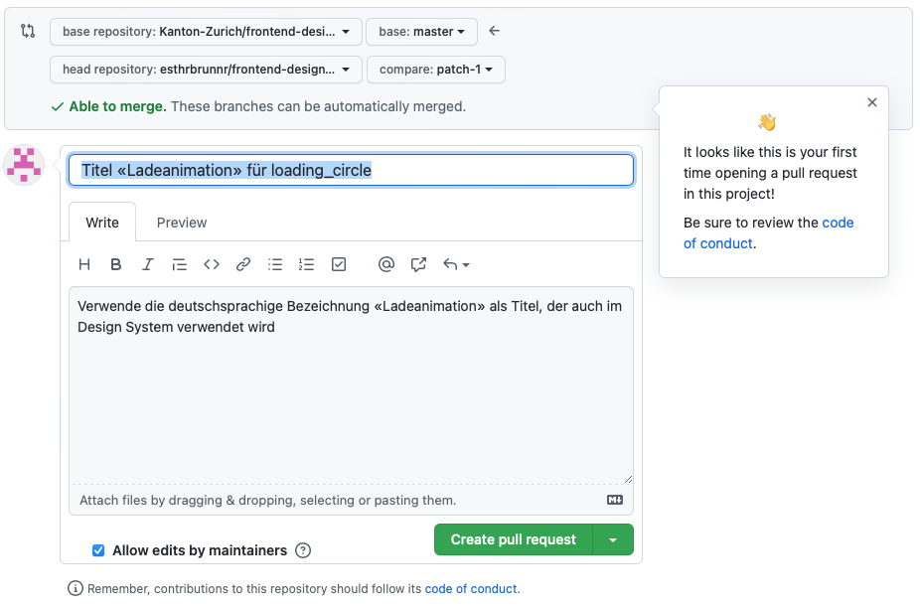Insert a quote block

(180, 264)
